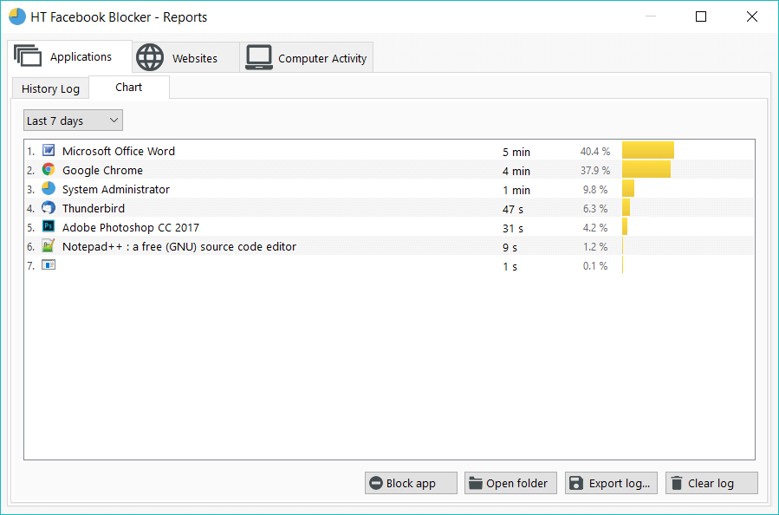Click the Clear log button
The width and height of the screenshot is (779, 515).
(711, 483)
